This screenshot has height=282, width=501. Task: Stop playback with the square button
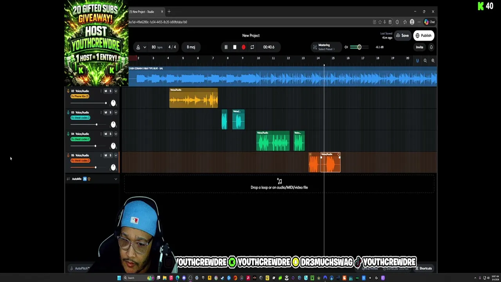234,47
